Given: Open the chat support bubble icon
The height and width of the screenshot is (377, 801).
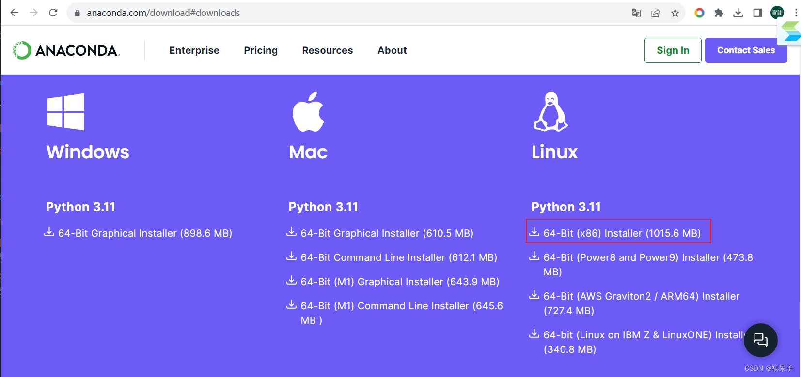Looking at the screenshot, I should click(x=760, y=340).
